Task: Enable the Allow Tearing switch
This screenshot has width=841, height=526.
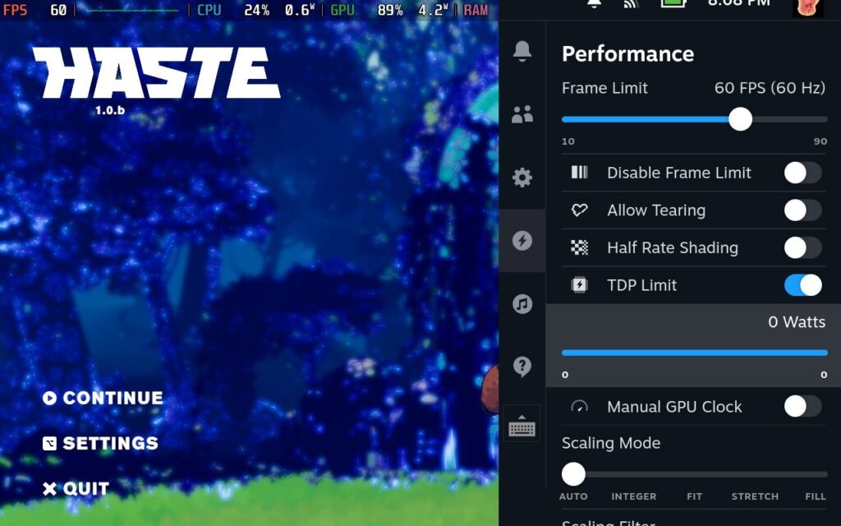Action: [802, 210]
